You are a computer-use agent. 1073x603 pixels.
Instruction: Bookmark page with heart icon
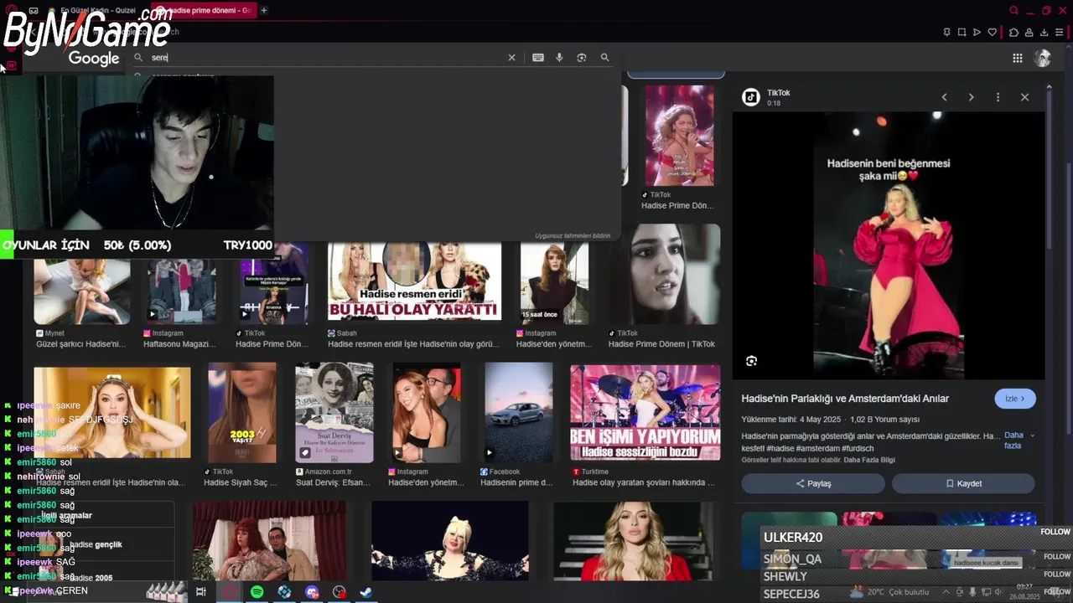point(993,33)
